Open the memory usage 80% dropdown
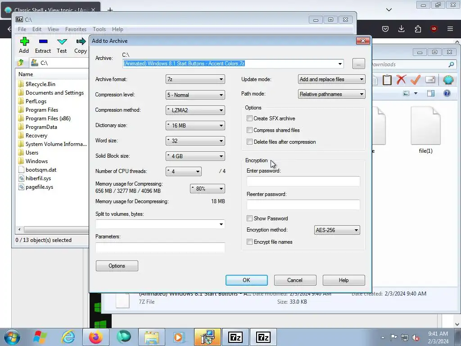 [x=207, y=189]
